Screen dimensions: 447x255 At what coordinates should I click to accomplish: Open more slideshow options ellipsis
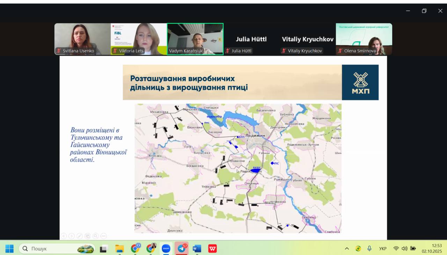click(x=103, y=236)
